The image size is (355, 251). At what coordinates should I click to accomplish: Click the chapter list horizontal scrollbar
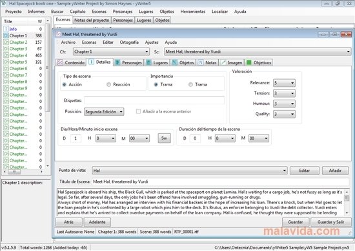23,172
